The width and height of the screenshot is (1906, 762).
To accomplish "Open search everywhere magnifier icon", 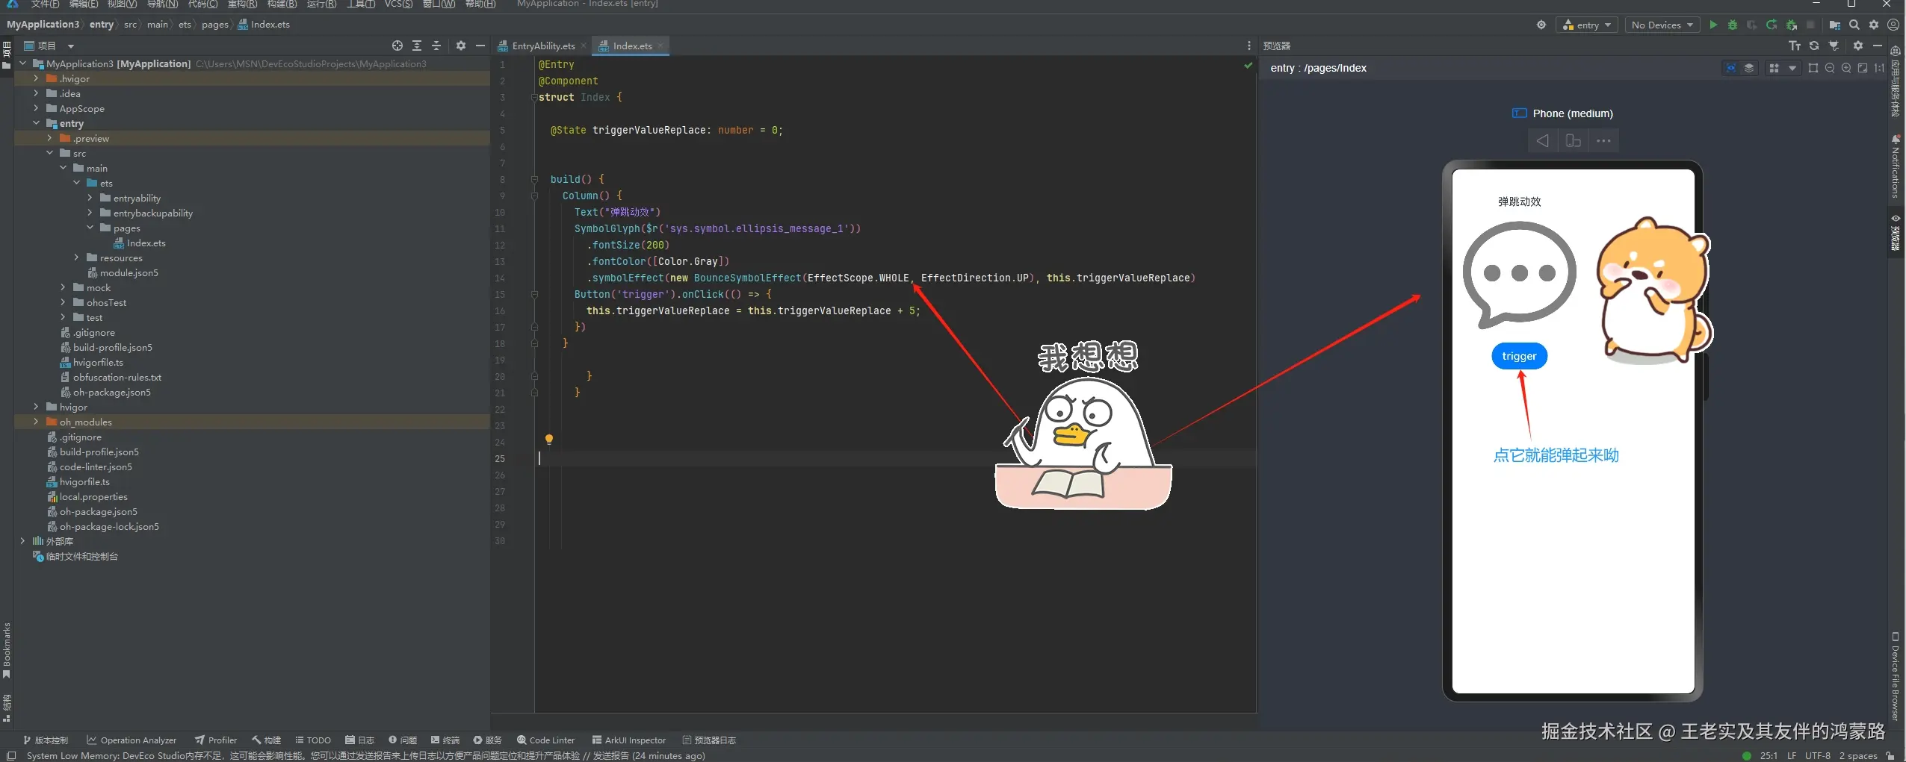I will pyautogui.click(x=1854, y=25).
